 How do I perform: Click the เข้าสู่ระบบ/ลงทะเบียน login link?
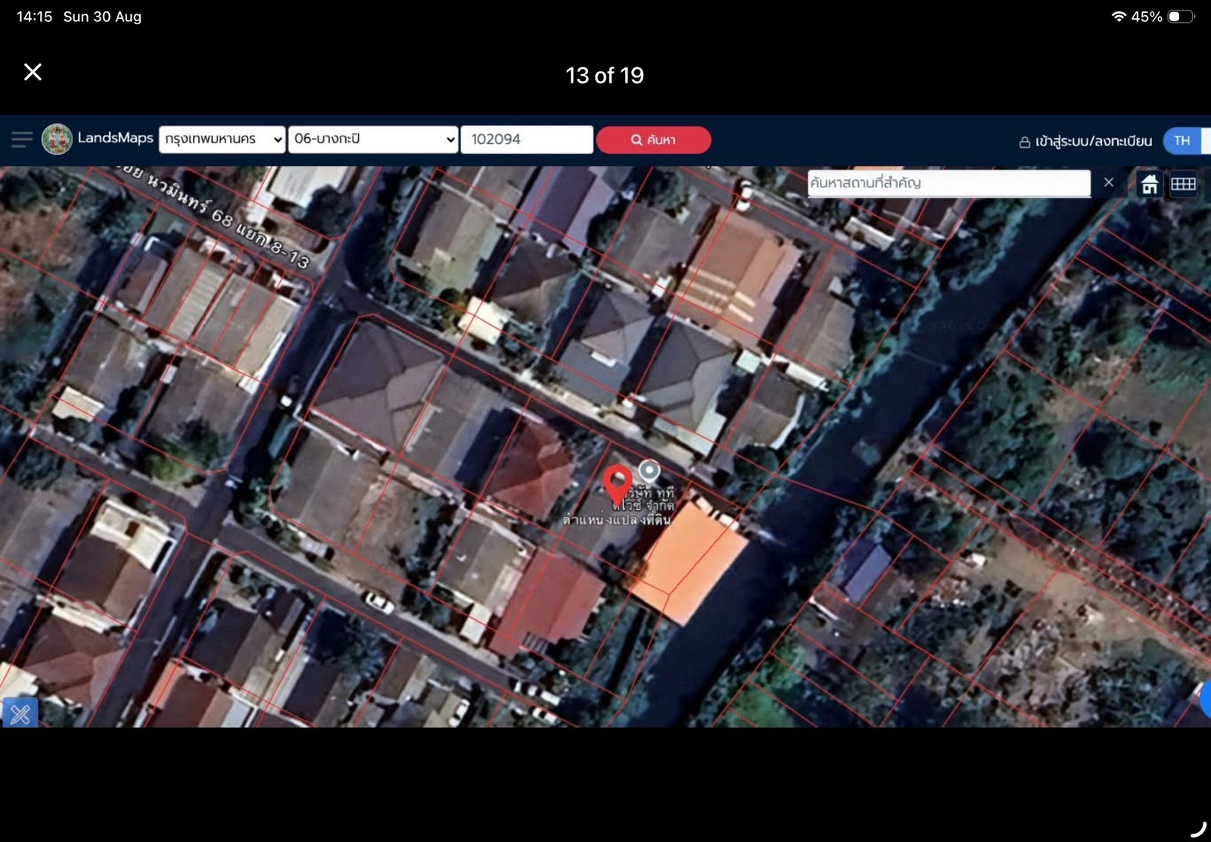1093,142
